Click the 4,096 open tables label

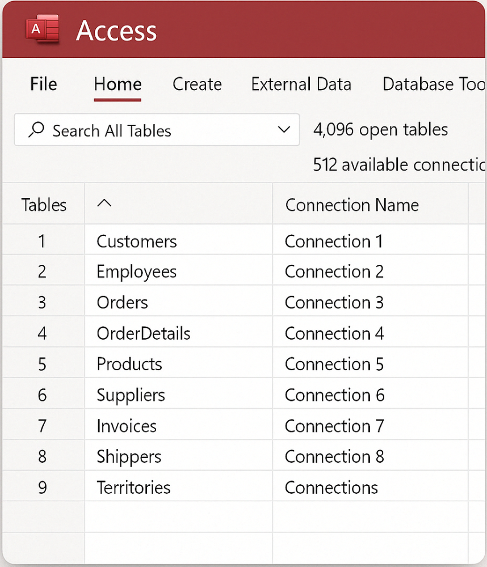tap(380, 129)
